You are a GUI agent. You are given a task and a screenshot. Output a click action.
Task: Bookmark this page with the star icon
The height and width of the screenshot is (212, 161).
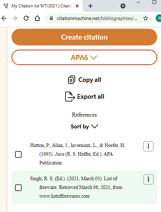point(146,18)
